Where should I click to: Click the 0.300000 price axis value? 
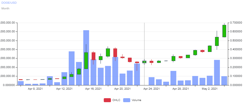click(x=236, y=58)
